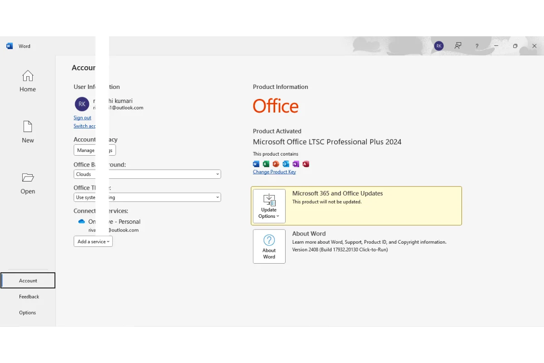Click the Home icon in sidebar
Screen dimensions: 544x363
pyautogui.click(x=28, y=76)
